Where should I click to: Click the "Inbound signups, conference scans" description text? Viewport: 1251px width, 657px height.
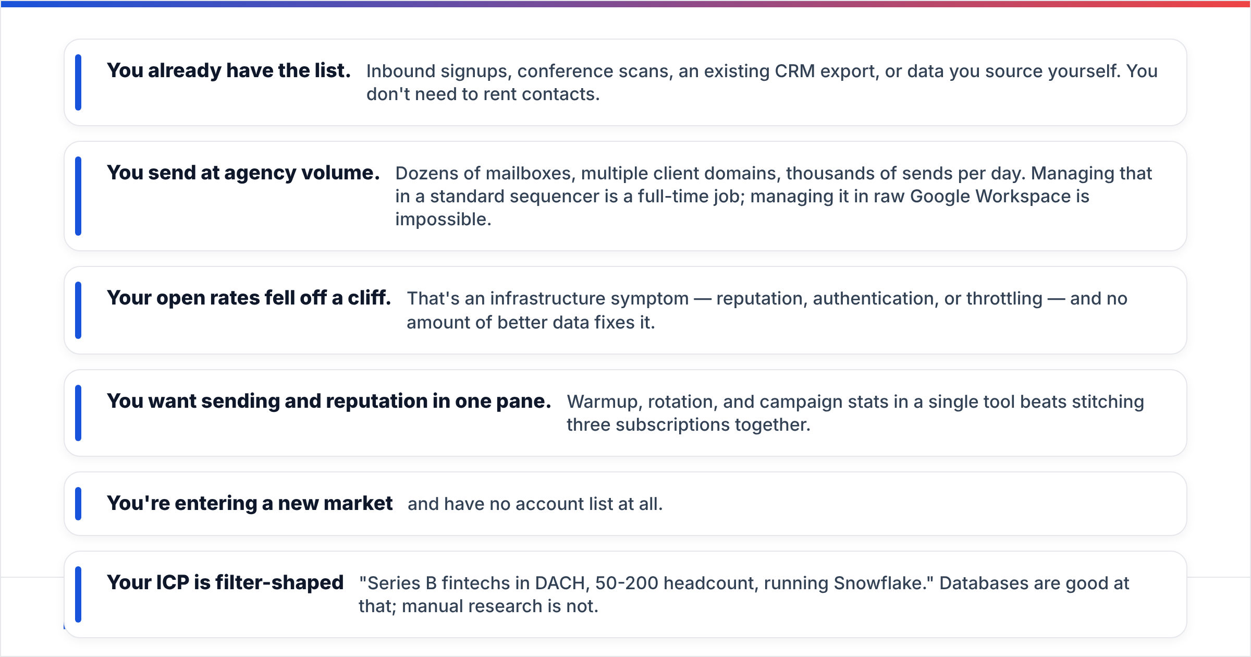tap(762, 82)
